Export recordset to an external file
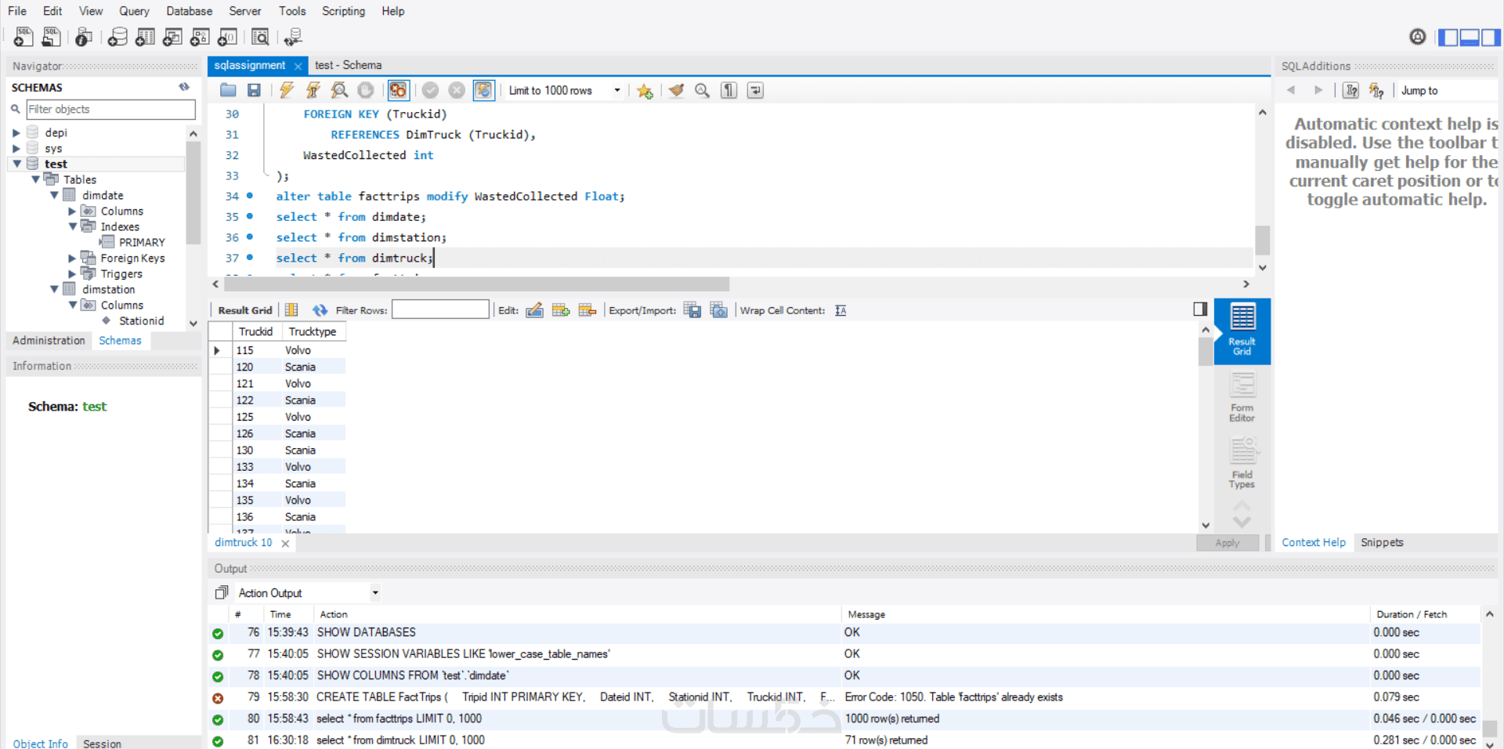The image size is (1504, 749). pyautogui.click(x=692, y=310)
